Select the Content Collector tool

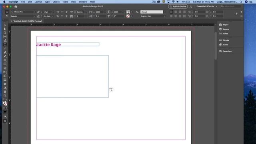pos(5,40)
